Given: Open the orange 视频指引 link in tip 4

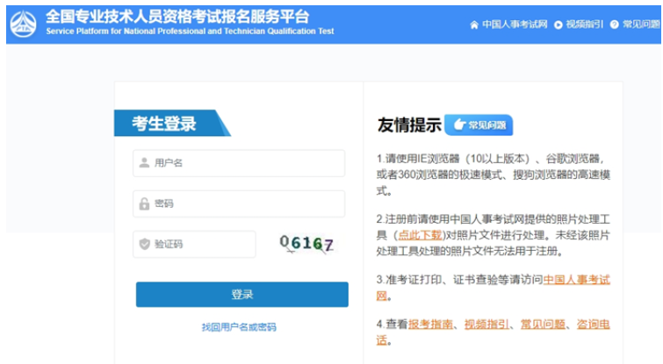Looking at the screenshot, I should [x=487, y=324].
